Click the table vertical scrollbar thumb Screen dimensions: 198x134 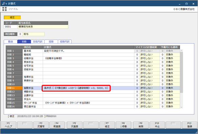tap(181, 72)
